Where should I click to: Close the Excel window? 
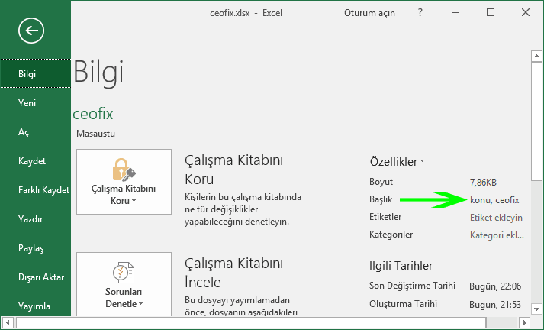point(526,12)
